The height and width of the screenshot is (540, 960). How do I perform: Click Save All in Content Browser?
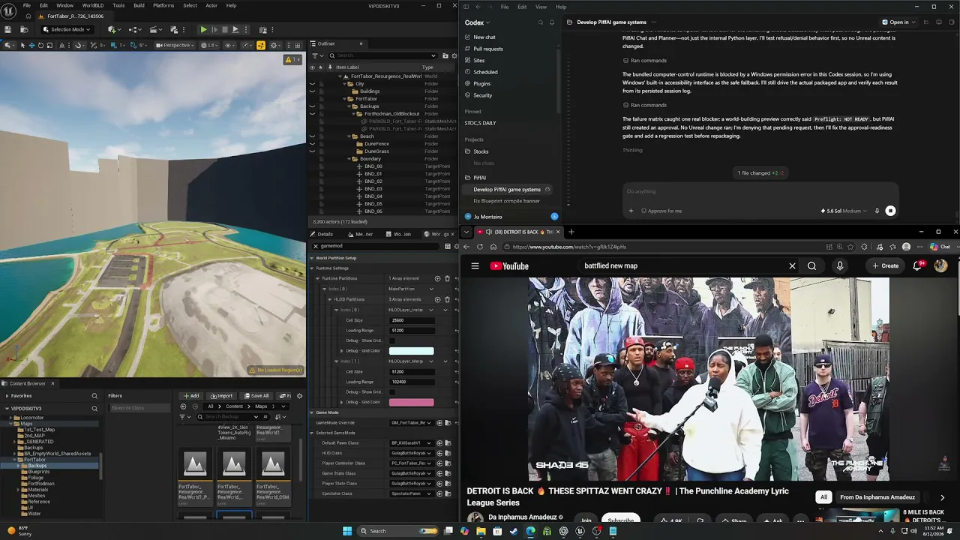[x=257, y=395]
